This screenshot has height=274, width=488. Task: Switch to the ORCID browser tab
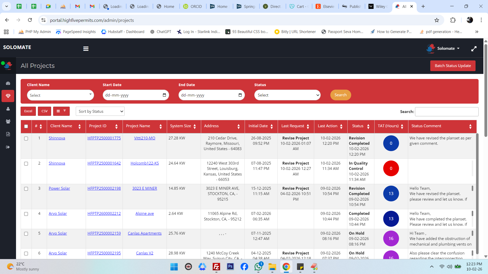[193, 6]
